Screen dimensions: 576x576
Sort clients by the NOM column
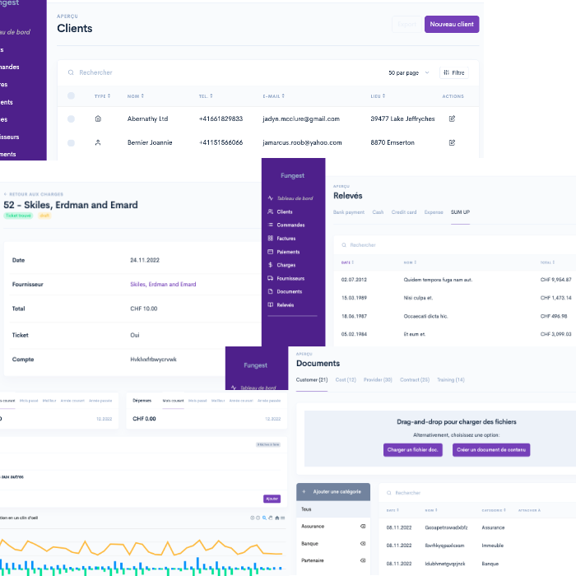point(135,96)
